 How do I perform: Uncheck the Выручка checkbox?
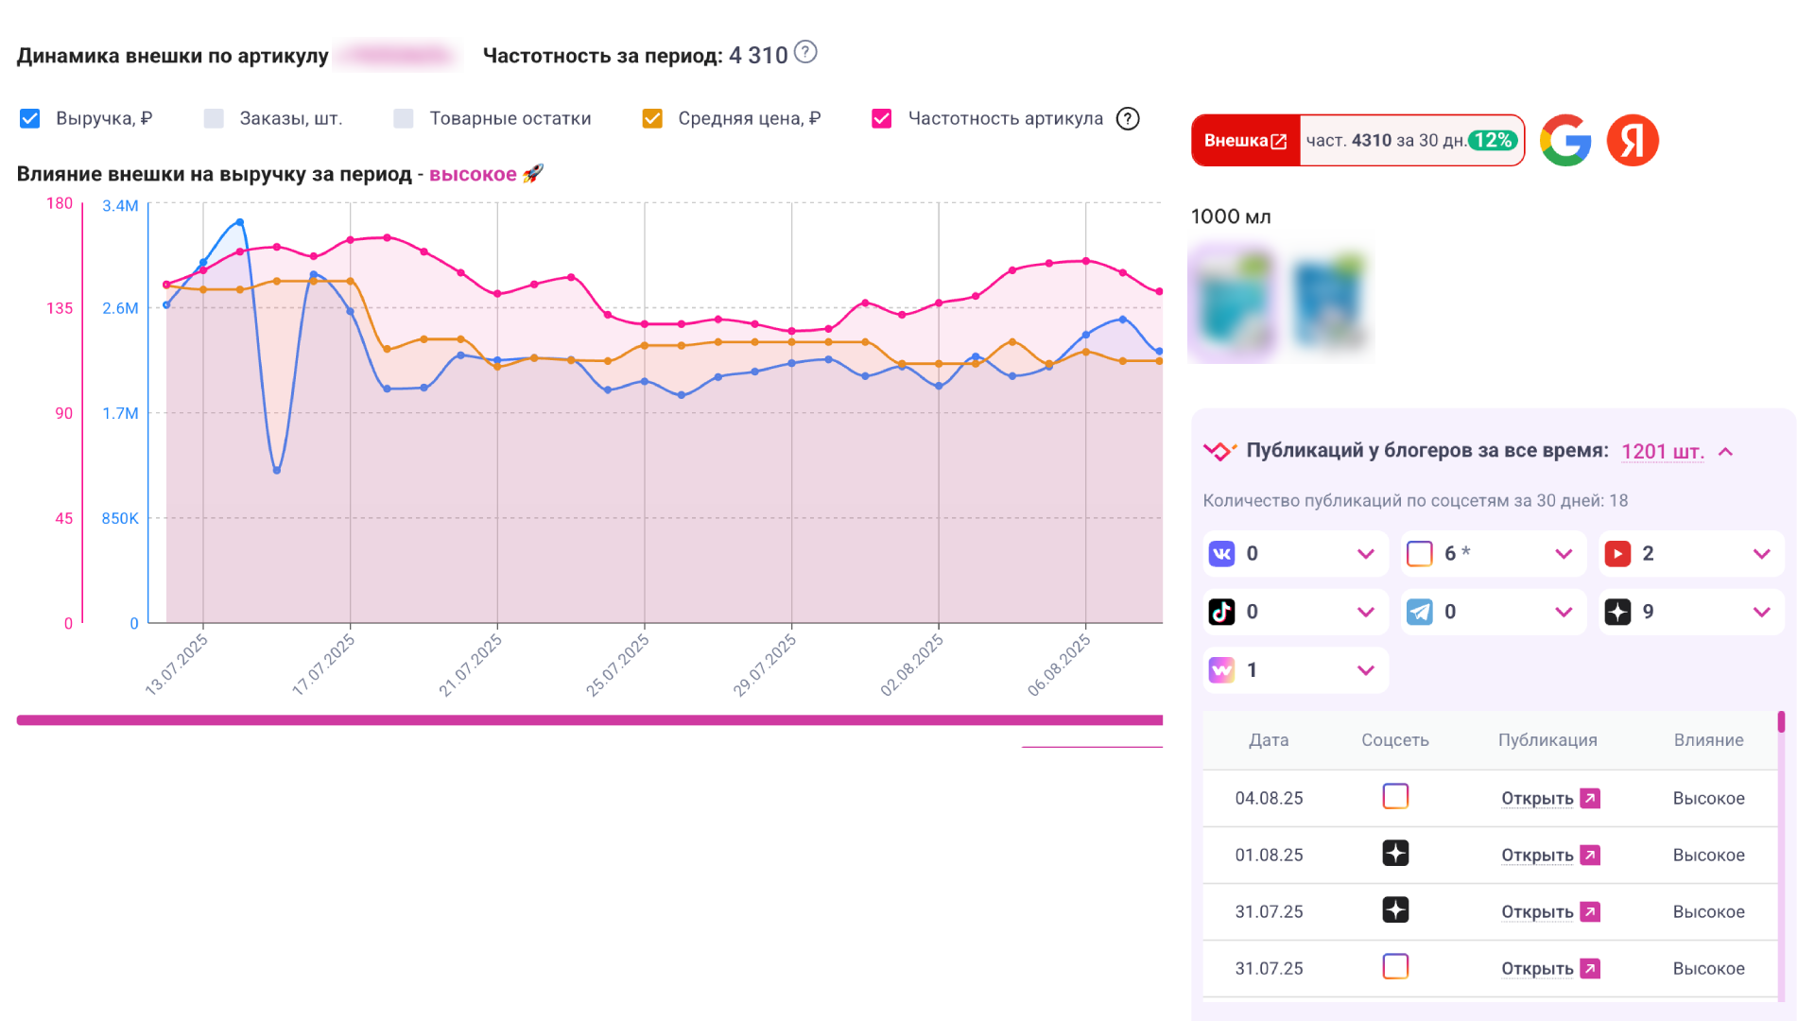point(30,119)
